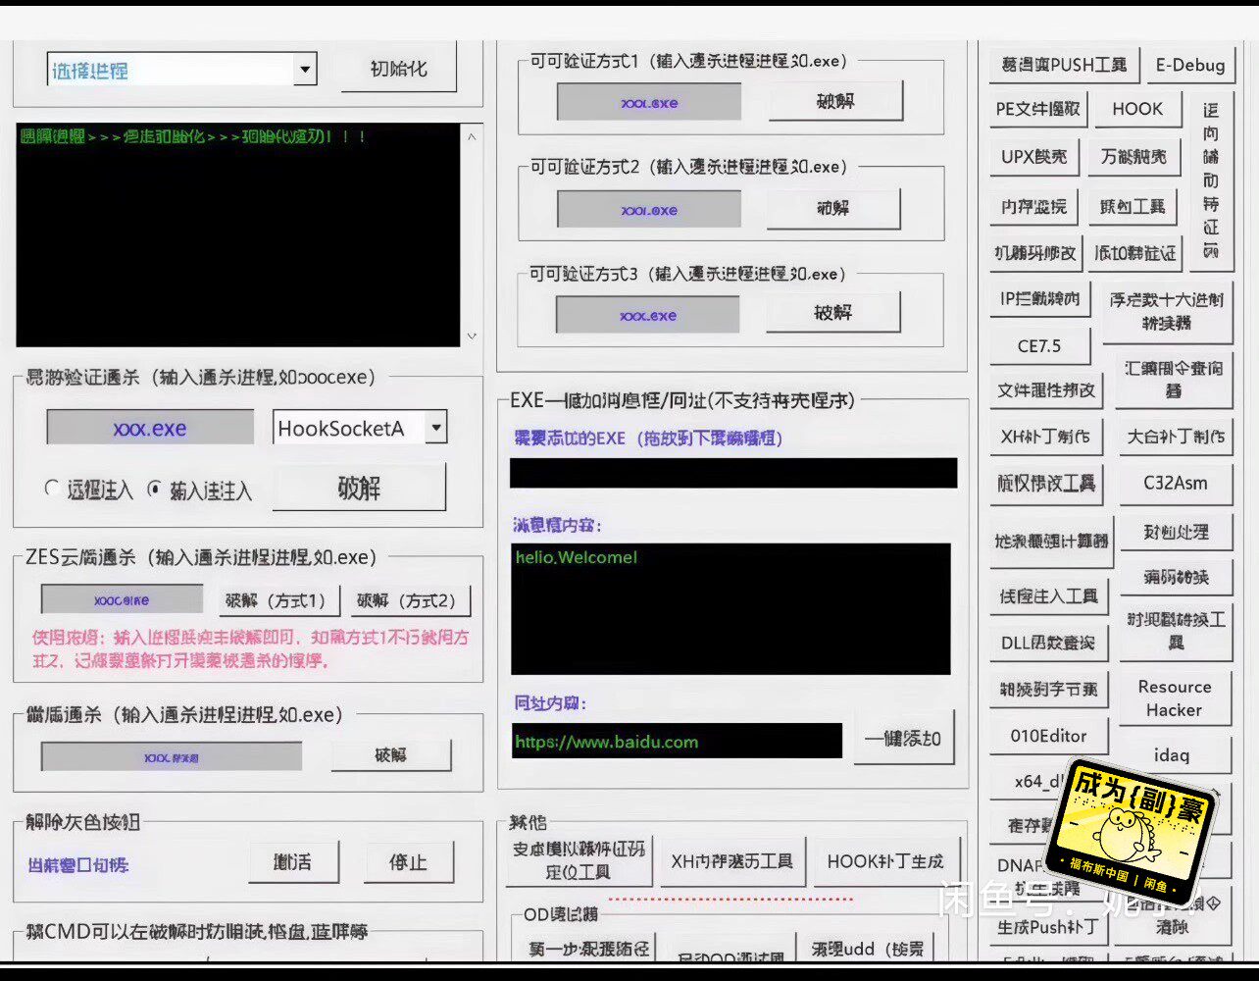
Task: Launch 010Editor
Action: (1048, 736)
